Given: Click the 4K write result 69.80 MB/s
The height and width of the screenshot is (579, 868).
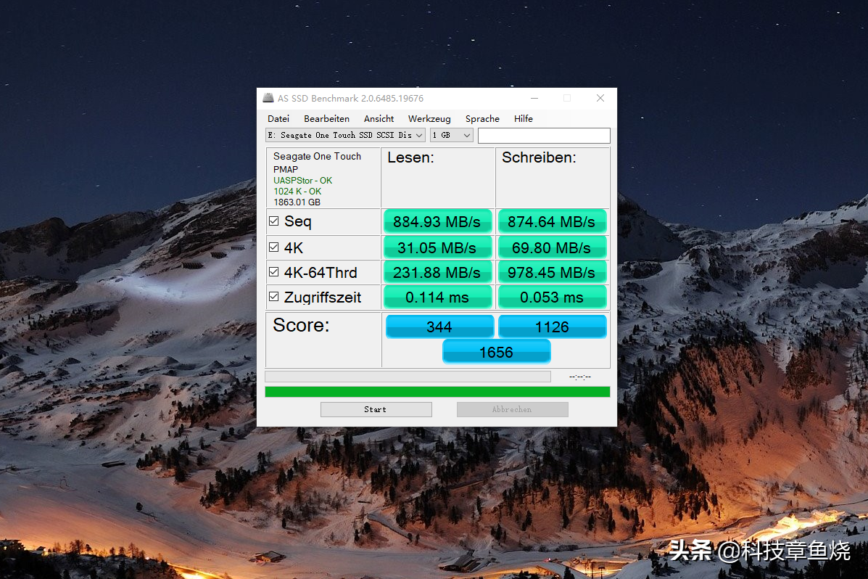Looking at the screenshot, I should click(x=552, y=247).
